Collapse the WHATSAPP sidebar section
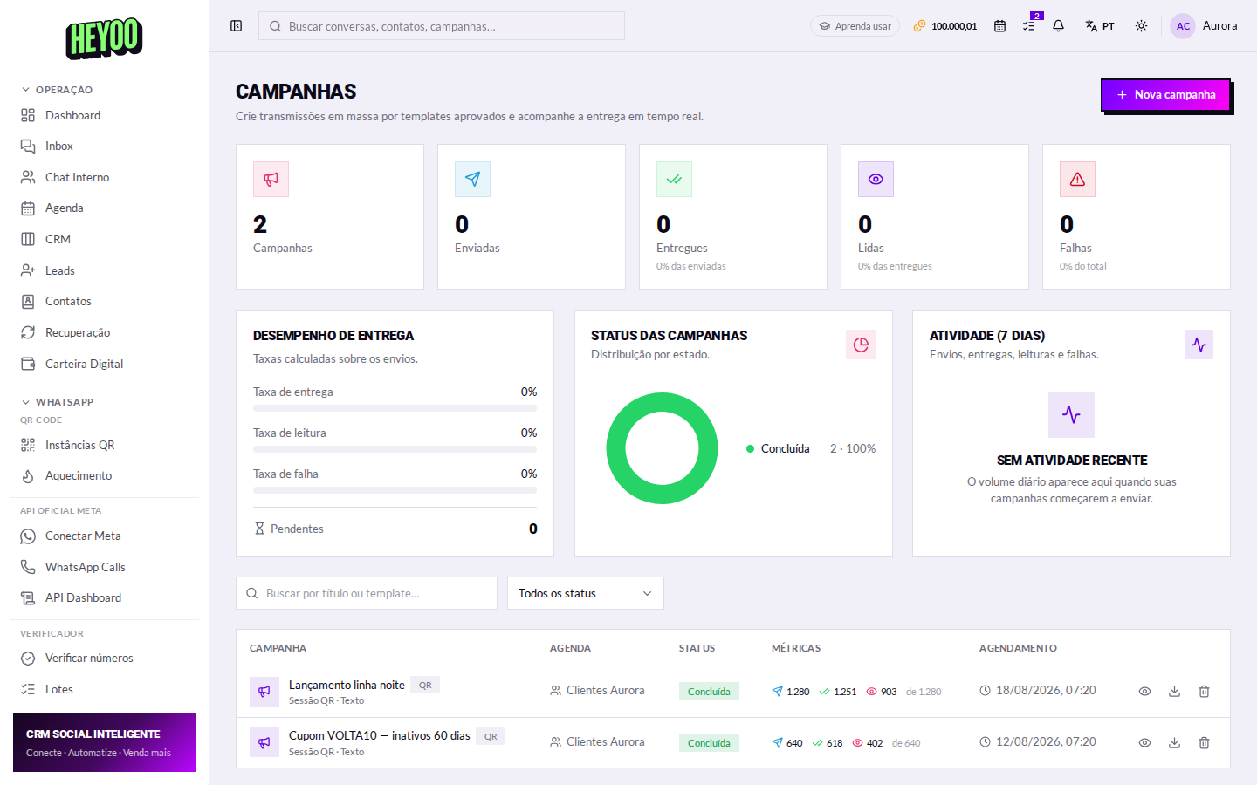Viewport: 1257px width, 785px height. click(x=58, y=402)
